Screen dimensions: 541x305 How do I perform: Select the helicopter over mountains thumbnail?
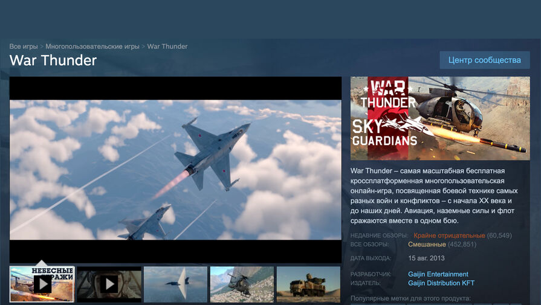click(242, 284)
